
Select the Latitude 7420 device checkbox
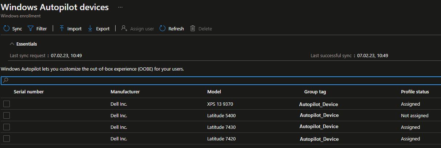click(7, 139)
